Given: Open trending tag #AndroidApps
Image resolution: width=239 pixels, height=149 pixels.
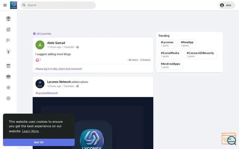Looking at the screenshot, I should coord(170,65).
